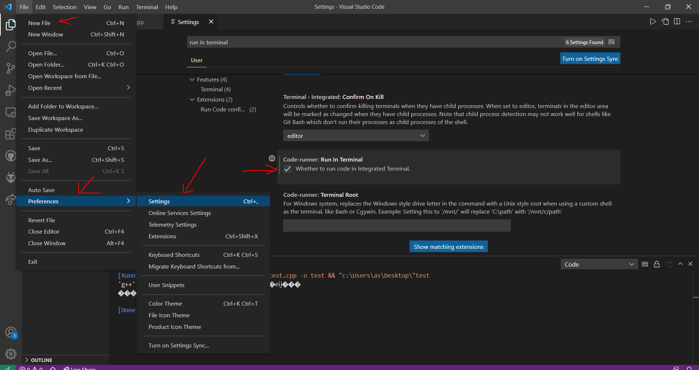Open the Confirm On Kill editor dropdown

click(356, 136)
